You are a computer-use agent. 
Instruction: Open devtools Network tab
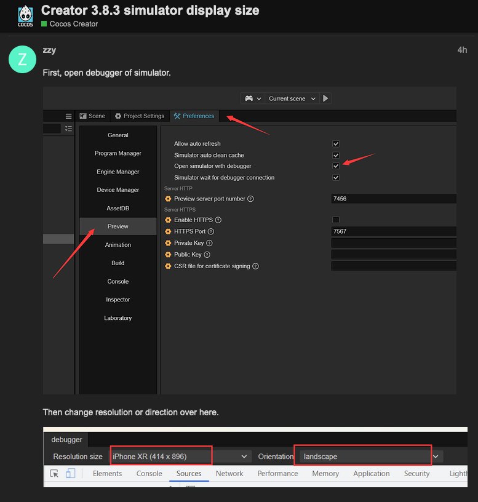(x=229, y=474)
